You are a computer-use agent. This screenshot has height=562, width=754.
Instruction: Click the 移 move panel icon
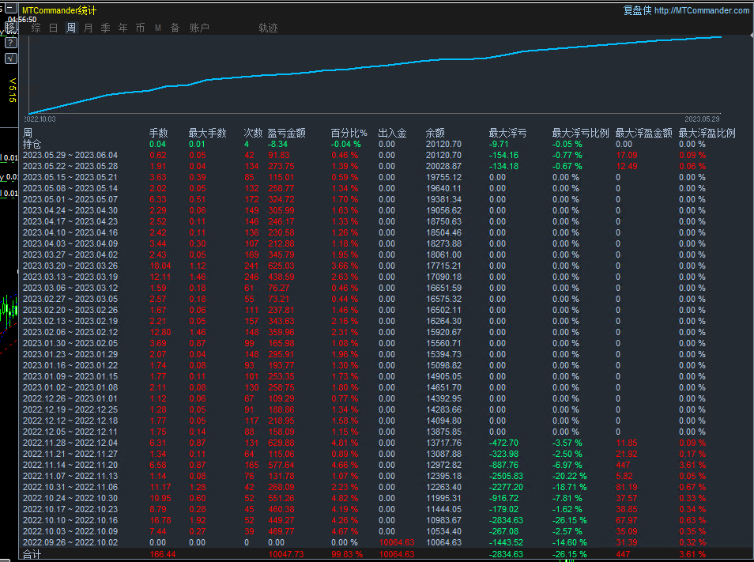[x=10, y=28]
